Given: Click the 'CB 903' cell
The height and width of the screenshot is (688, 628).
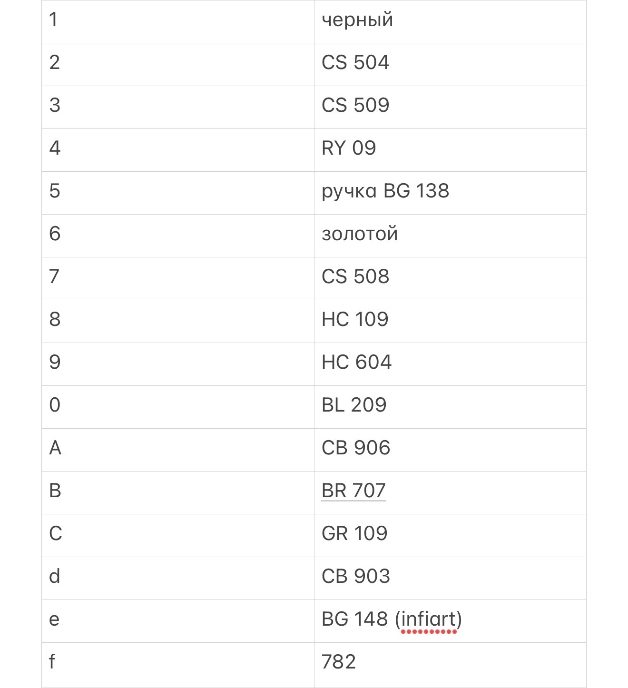Looking at the screenshot, I should click(x=450, y=578).
